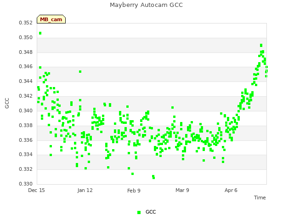
Task: Click the Apr 6 date tick label
Action: [231, 190]
